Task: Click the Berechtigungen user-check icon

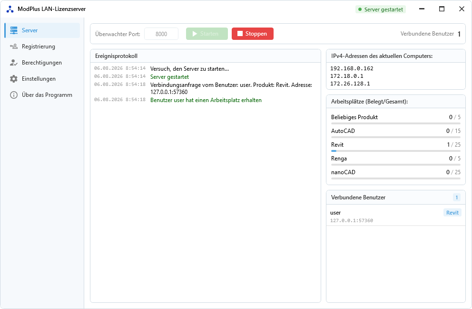Action: (x=13, y=63)
